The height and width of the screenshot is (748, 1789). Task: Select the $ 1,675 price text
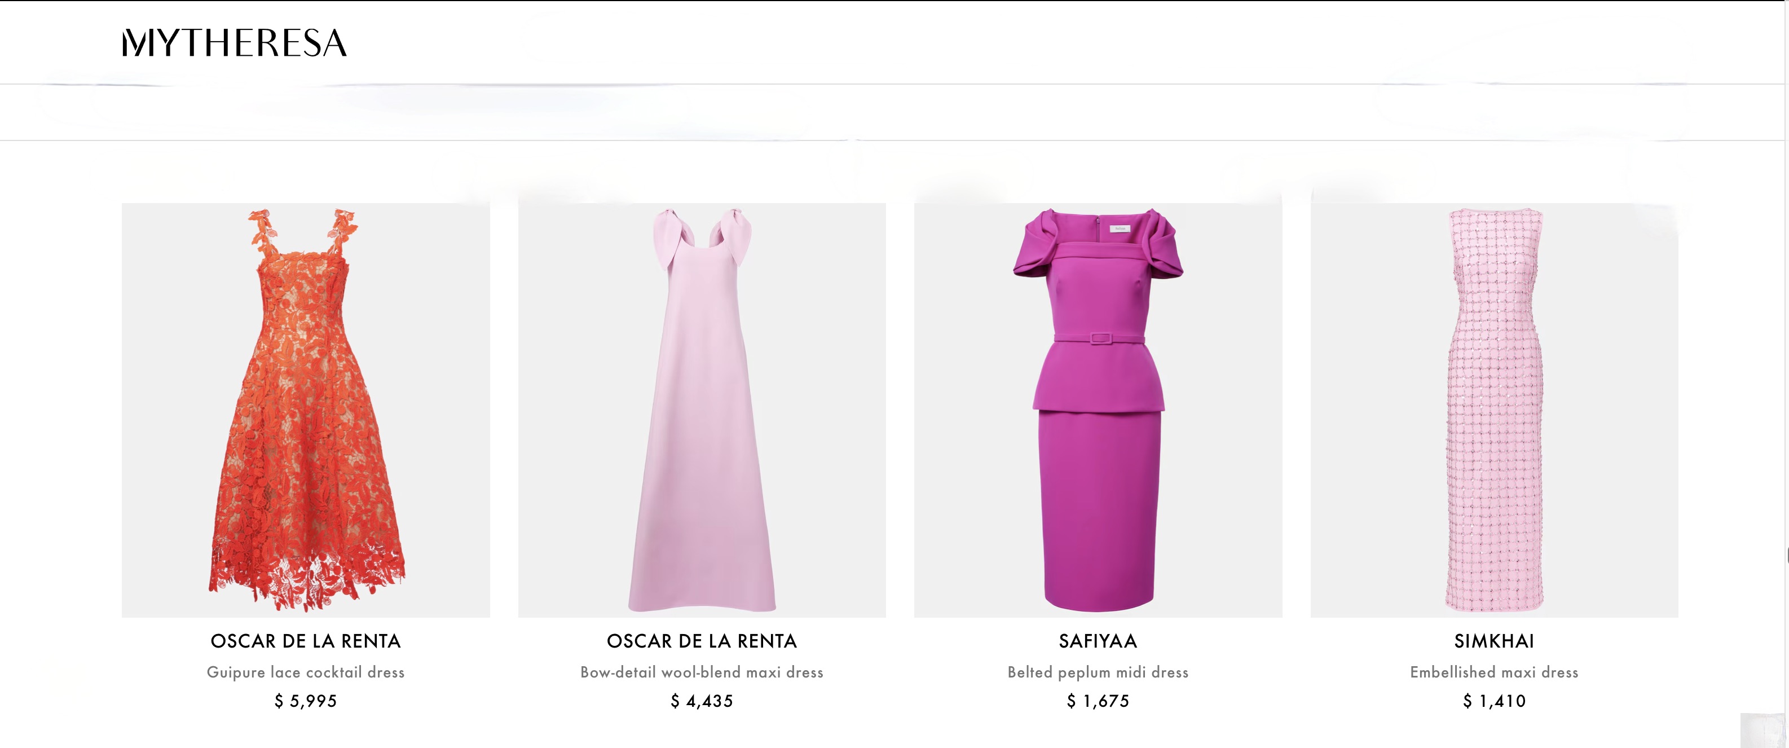pyautogui.click(x=1098, y=702)
